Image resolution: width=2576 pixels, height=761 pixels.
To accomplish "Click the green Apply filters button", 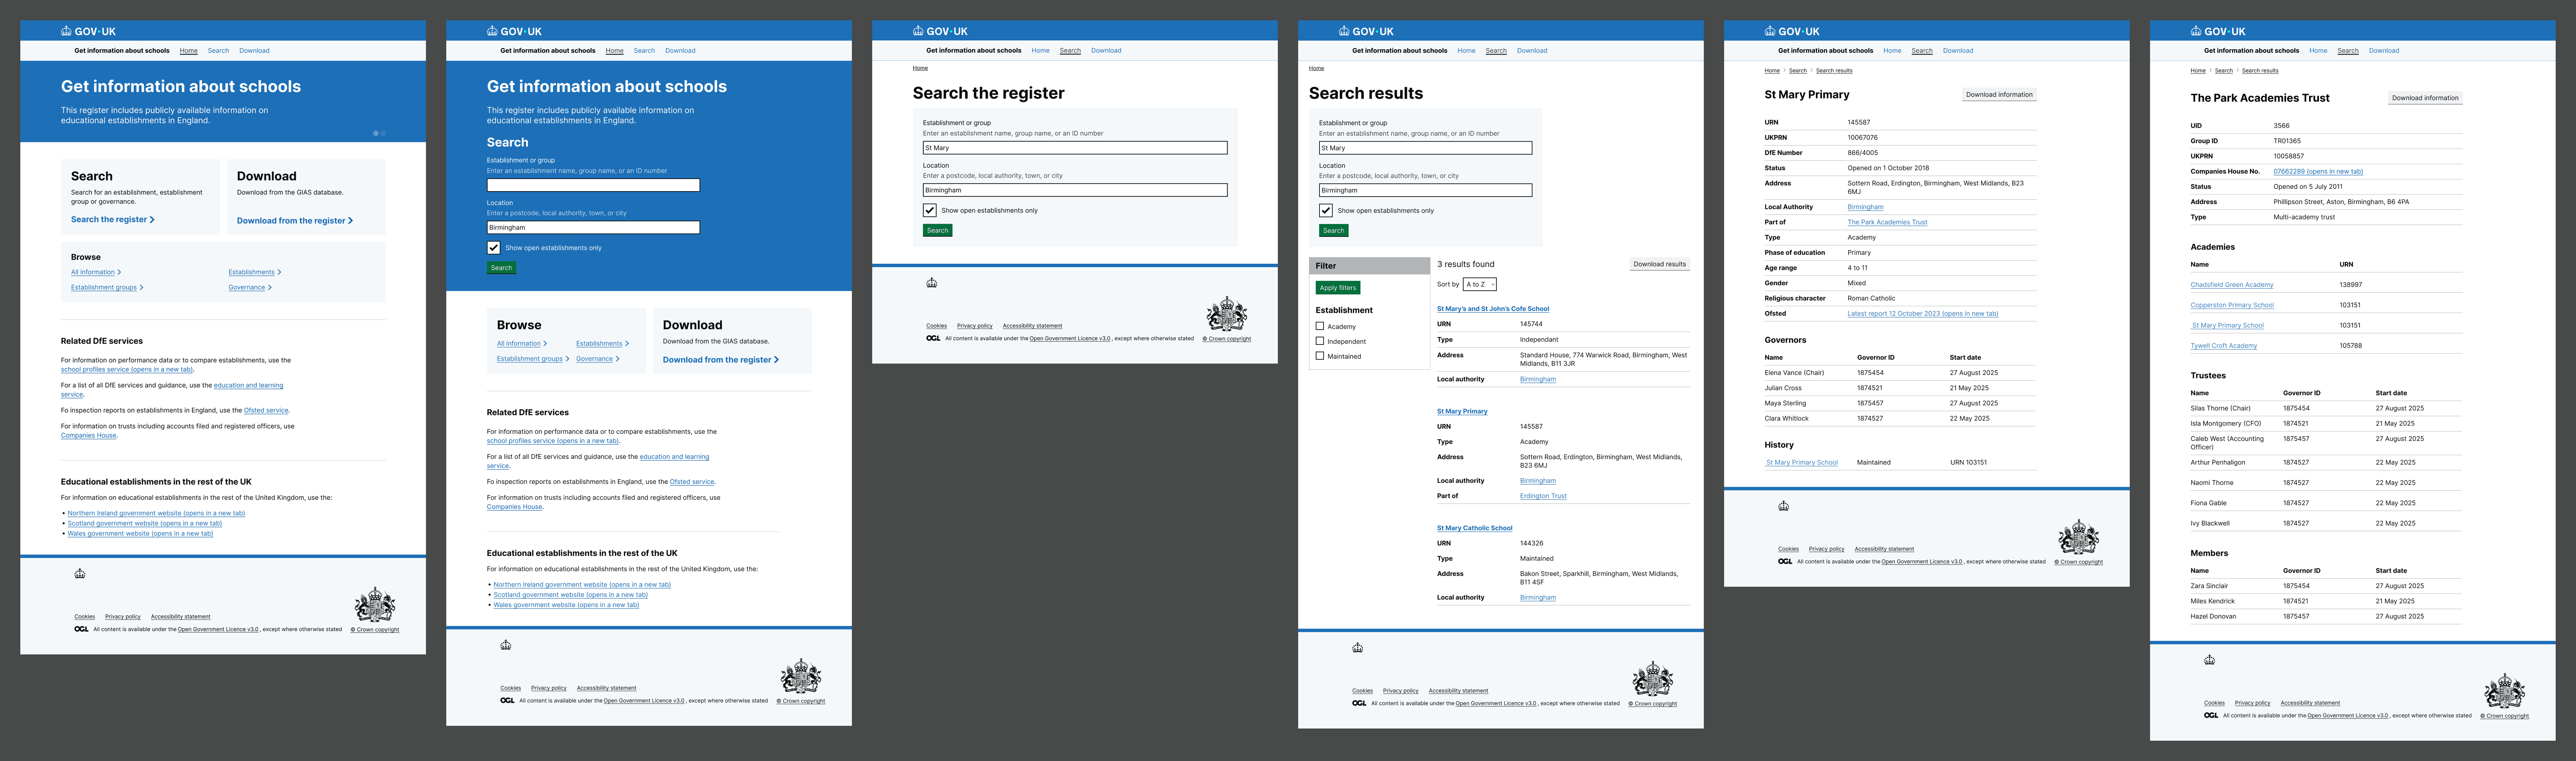I will (x=1338, y=288).
